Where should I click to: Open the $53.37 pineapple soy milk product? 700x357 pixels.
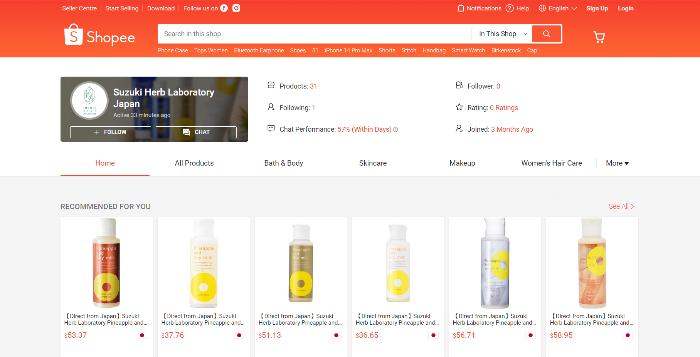[x=106, y=263]
